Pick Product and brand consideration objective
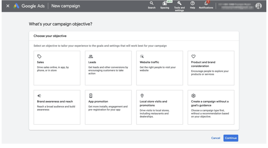268x148 pixels. click(x=211, y=68)
